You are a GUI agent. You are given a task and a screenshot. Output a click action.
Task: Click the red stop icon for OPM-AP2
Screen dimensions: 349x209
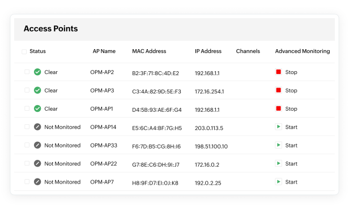coord(278,72)
